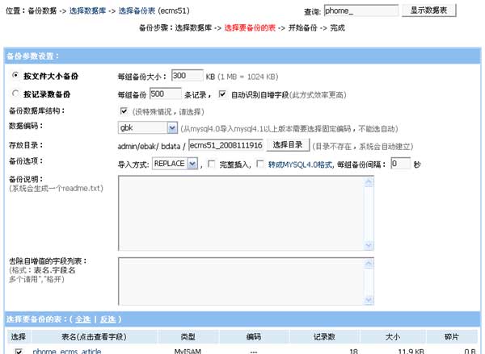
Task: Check the phome_ecms_article table row checkbox
Action: click(x=18, y=351)
